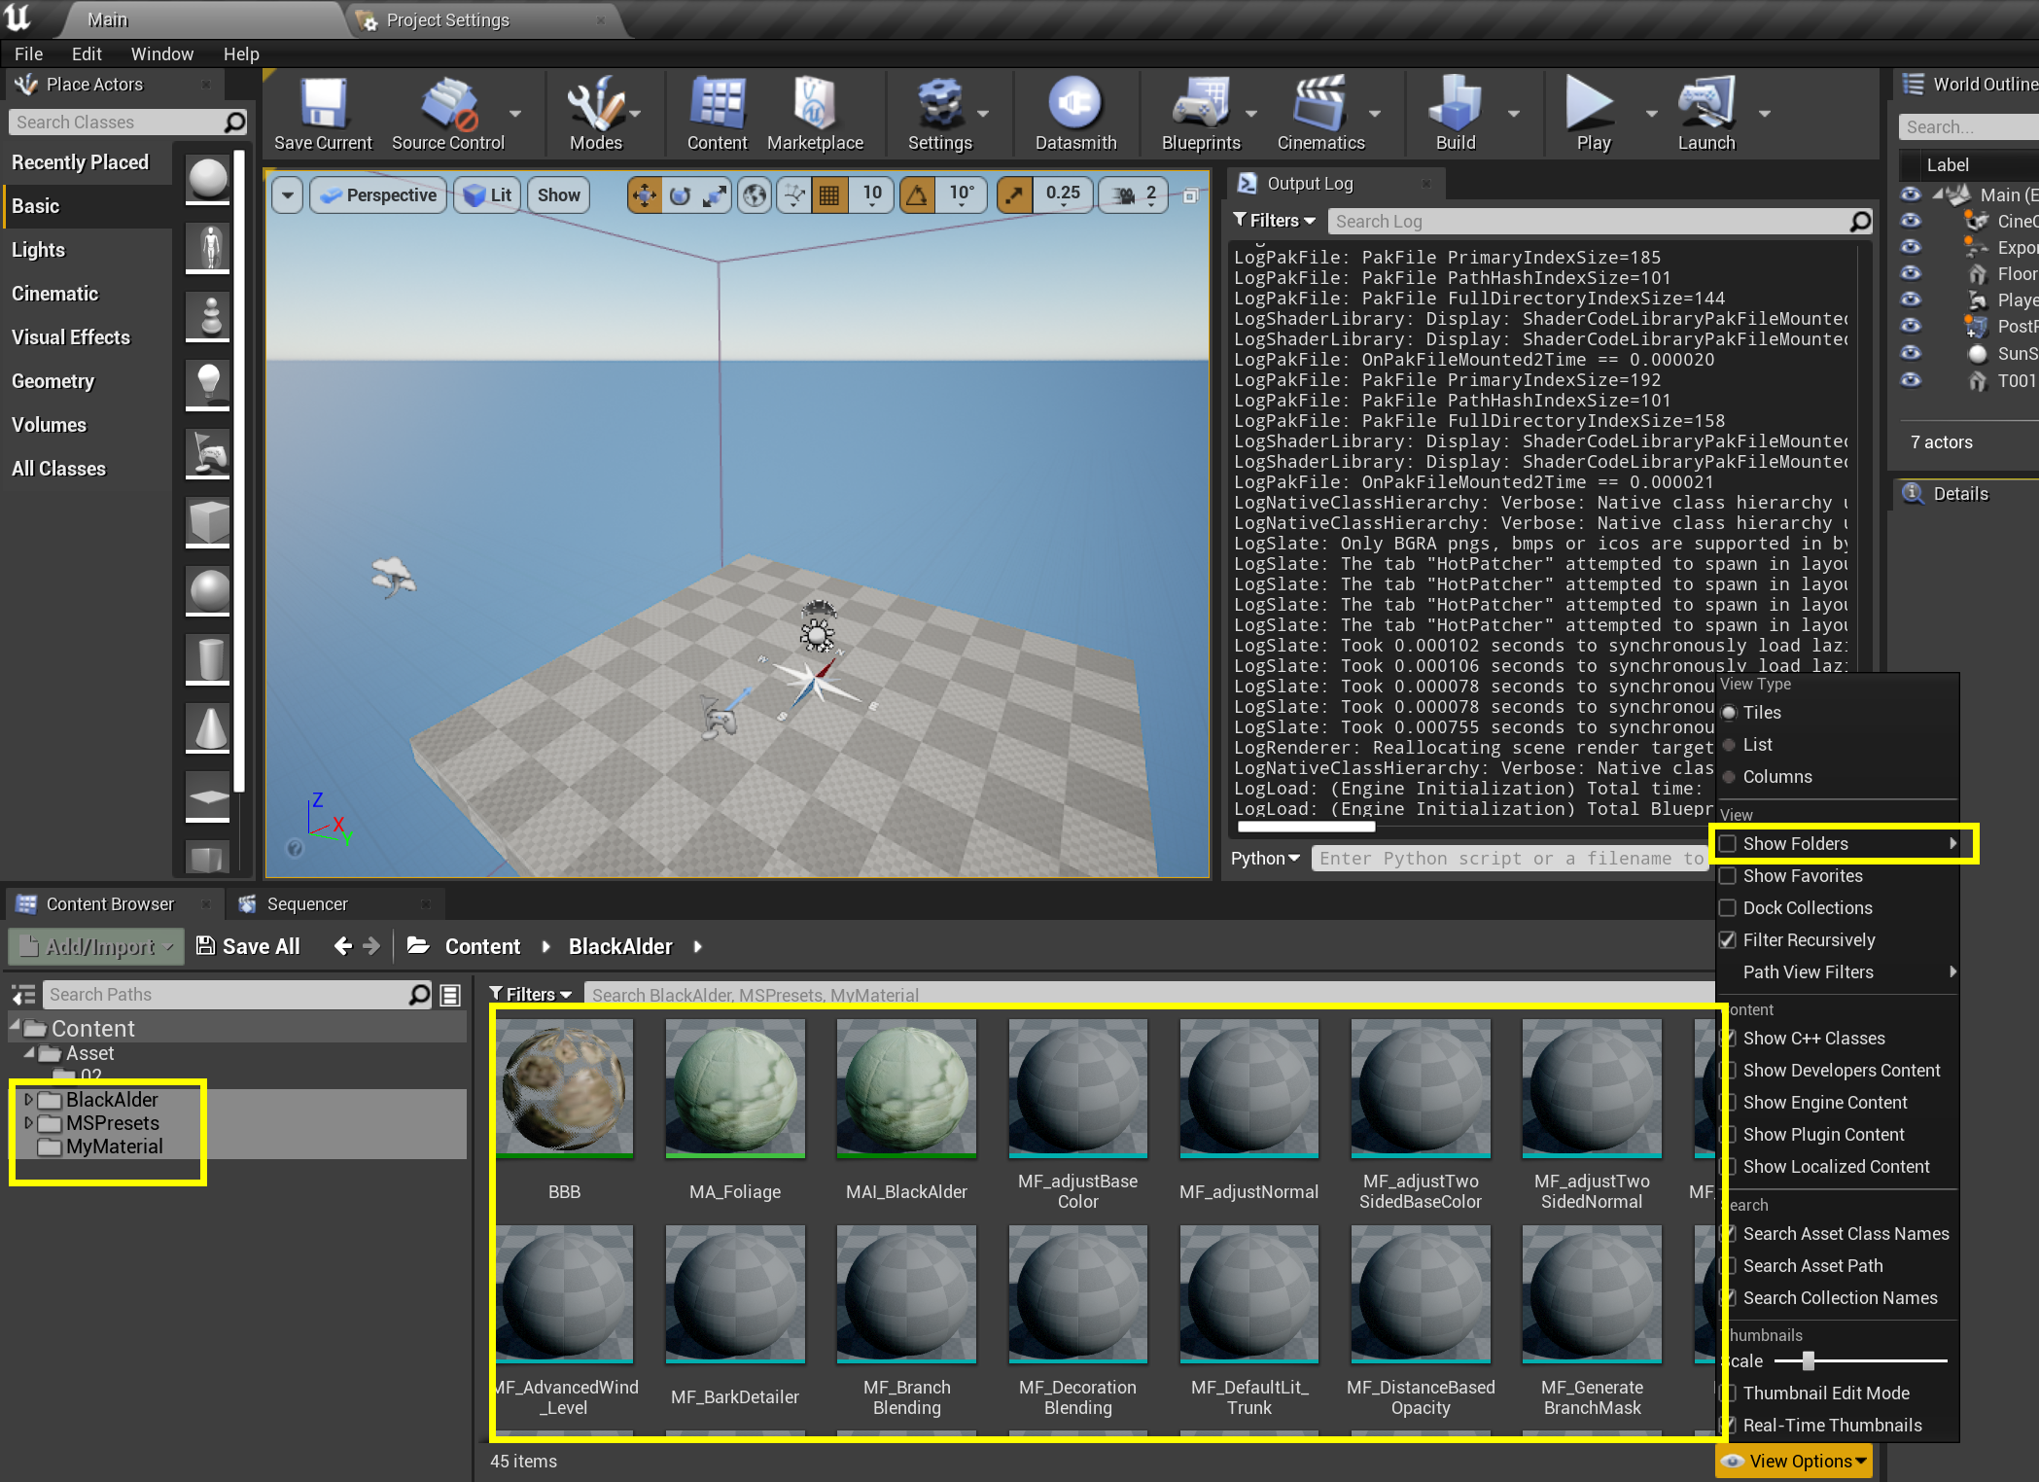The image size is (2039, 1482).
Task: Open the Edit menu
Action: [x=87, y=54]
